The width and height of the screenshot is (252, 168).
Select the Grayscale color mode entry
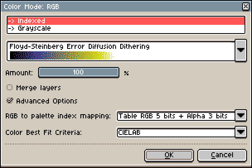tap(126, 29)
